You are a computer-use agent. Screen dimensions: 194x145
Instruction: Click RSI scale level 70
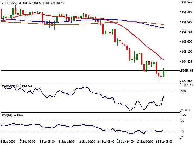182,121
